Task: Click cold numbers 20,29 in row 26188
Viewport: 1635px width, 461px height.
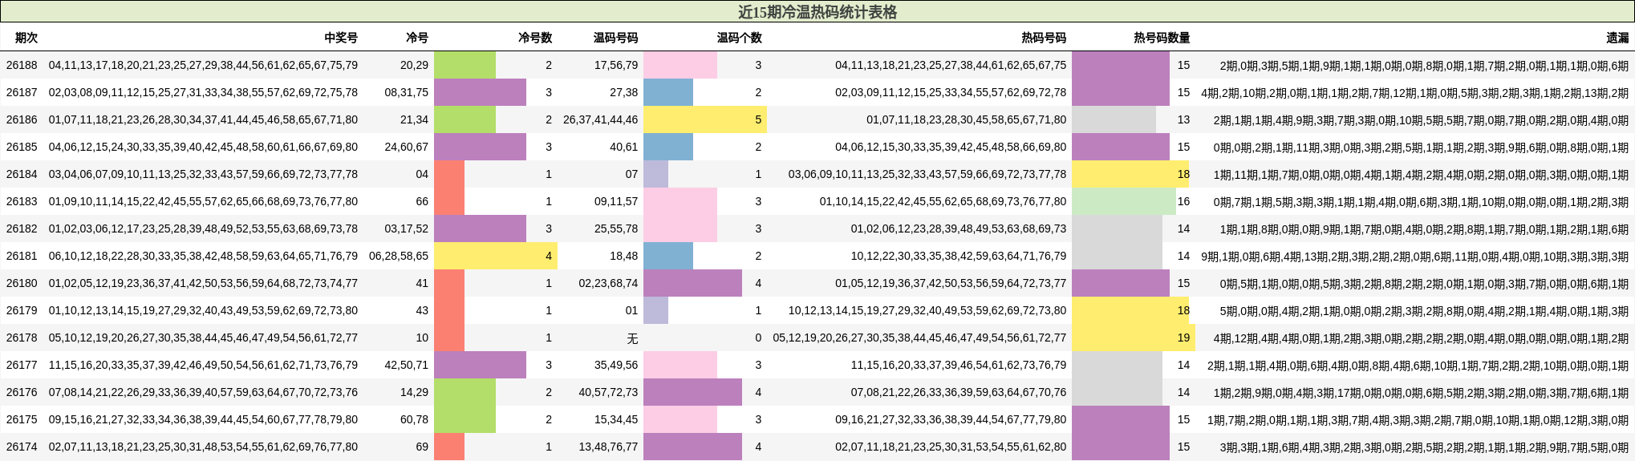Action: click(414, 65)
